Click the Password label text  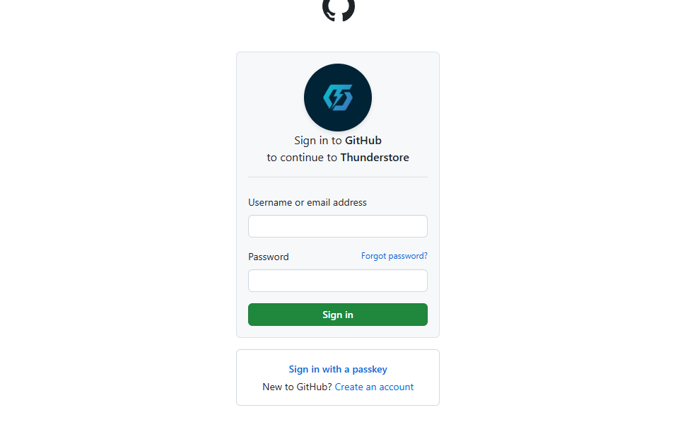(x=268, y=257)
